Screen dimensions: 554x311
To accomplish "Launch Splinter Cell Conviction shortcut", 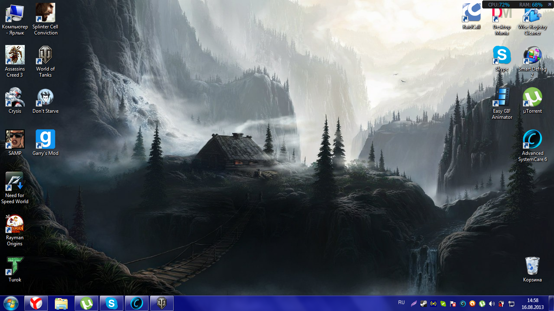I will point(45,19).
